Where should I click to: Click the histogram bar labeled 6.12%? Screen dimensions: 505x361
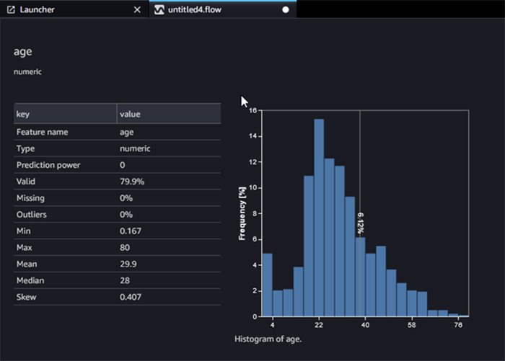tap(360, 277)
